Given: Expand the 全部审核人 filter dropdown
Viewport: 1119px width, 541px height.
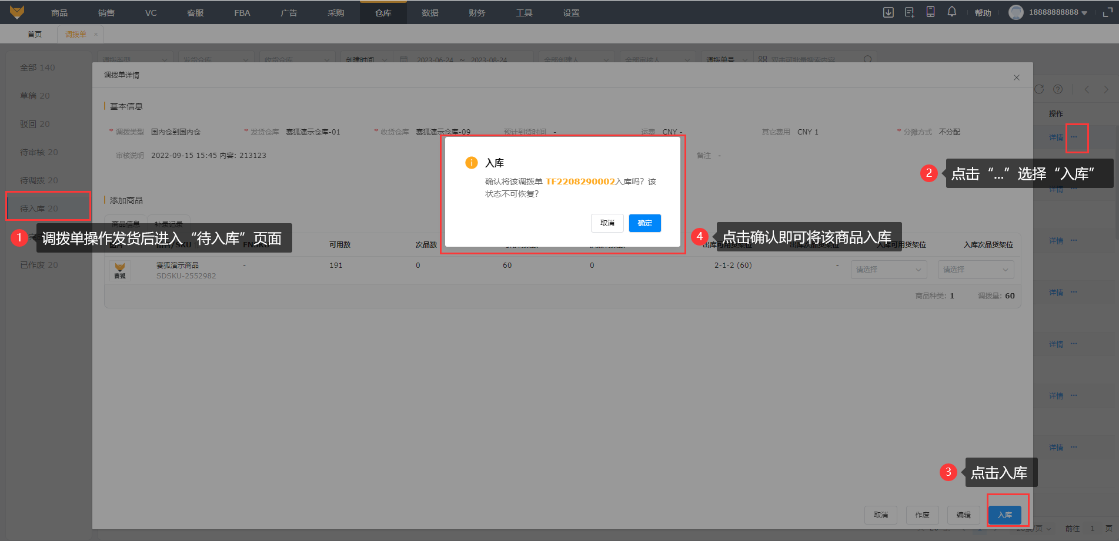Looking at the screenshot, I should point(658,59).
